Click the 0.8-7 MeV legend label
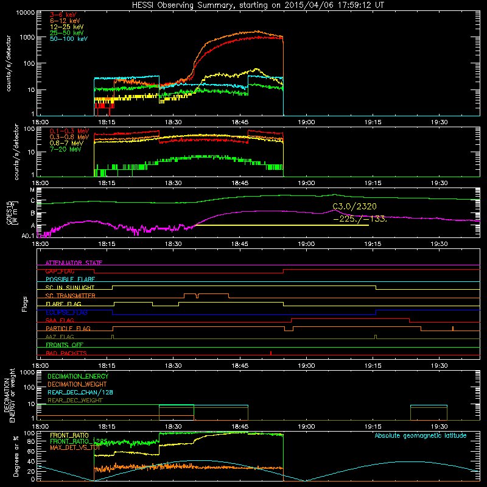487x487 pixels. (x=67, y=143)
